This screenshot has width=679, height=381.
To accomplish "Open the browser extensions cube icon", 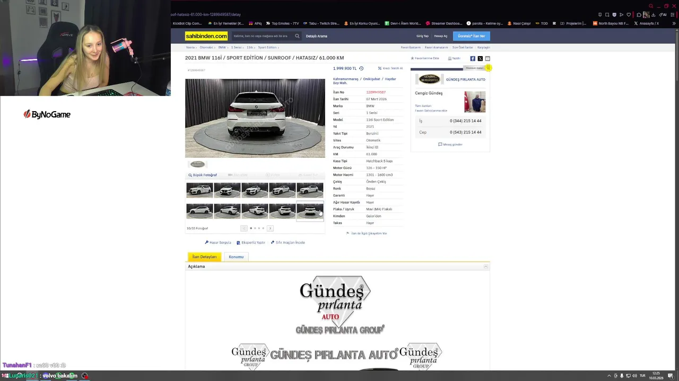I will pyautogui.click(x=639, y=15).
